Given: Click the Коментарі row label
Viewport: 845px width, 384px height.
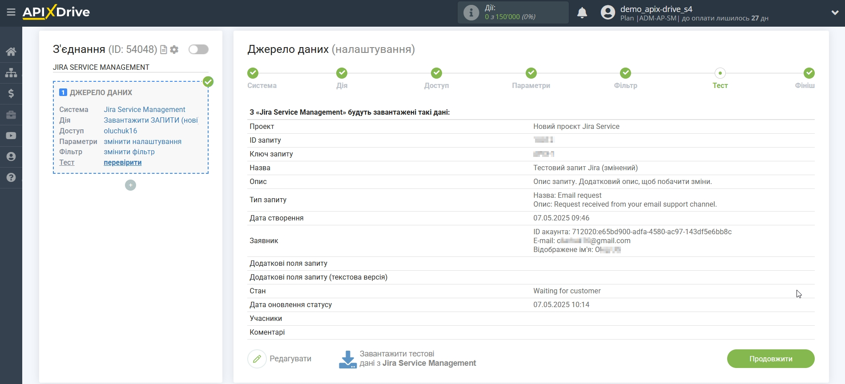Looking at the screenshot, I should click(267, 332).
